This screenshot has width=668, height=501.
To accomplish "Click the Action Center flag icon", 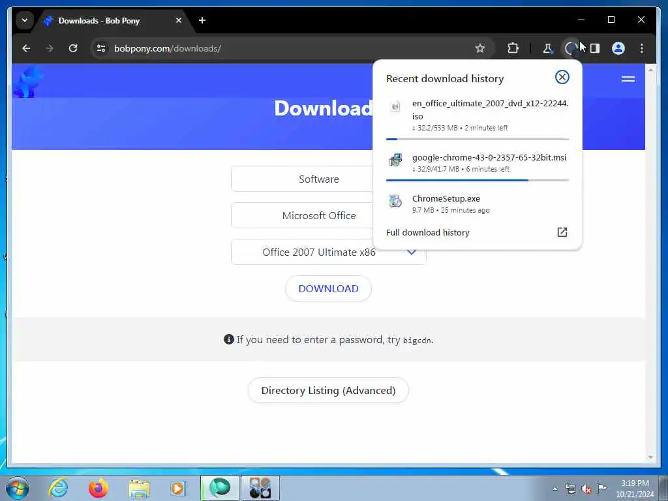I will [601, 488].
